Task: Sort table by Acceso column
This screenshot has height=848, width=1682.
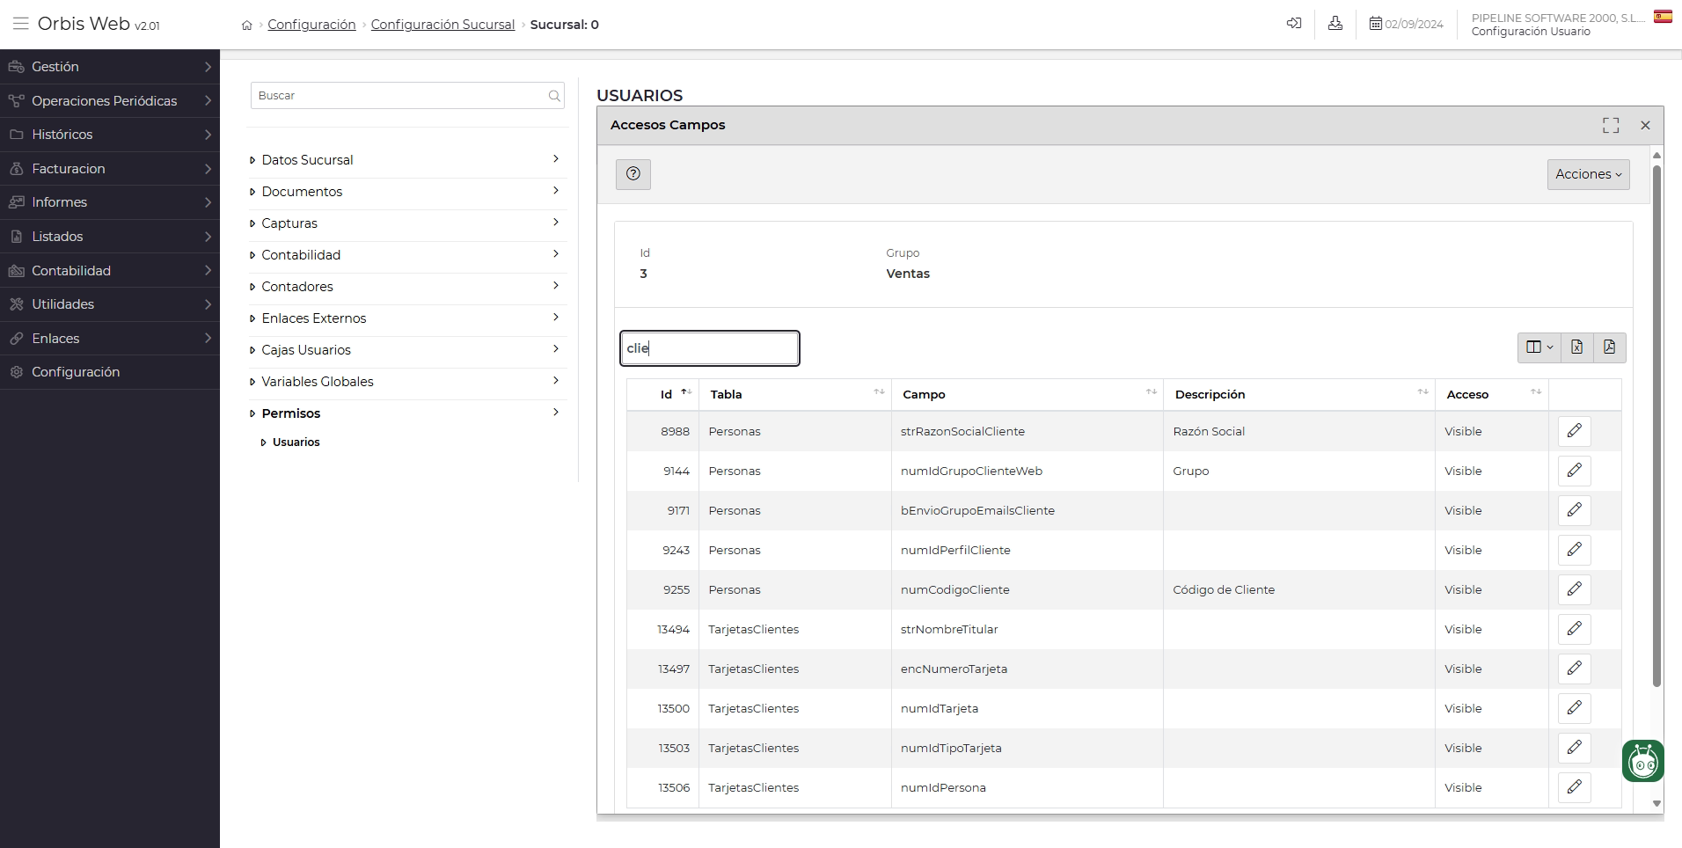Action: click(1492, 394)
